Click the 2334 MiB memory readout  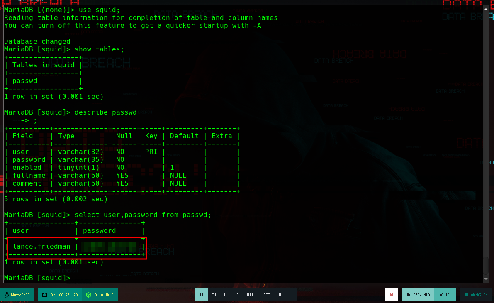pos(421,295)
